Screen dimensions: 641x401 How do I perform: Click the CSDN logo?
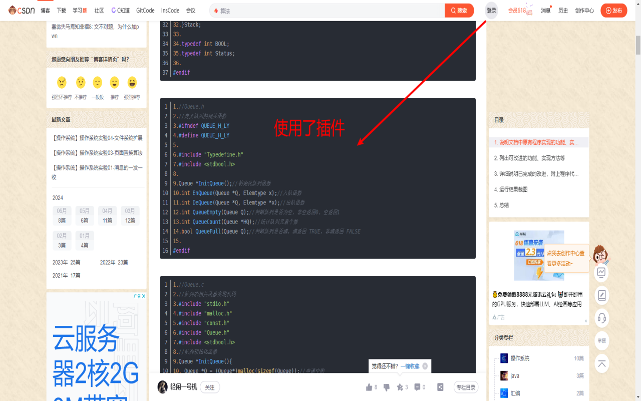[x=21, y=10]
